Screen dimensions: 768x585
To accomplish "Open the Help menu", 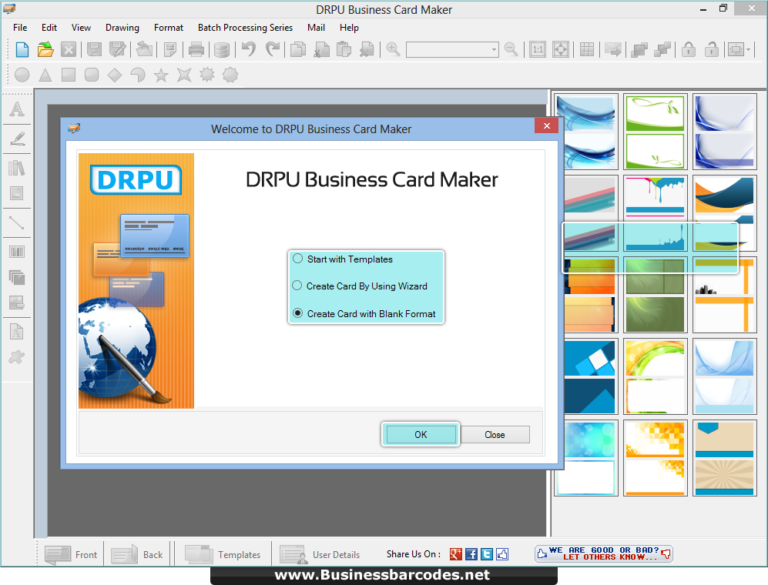I will click(349, 28).
